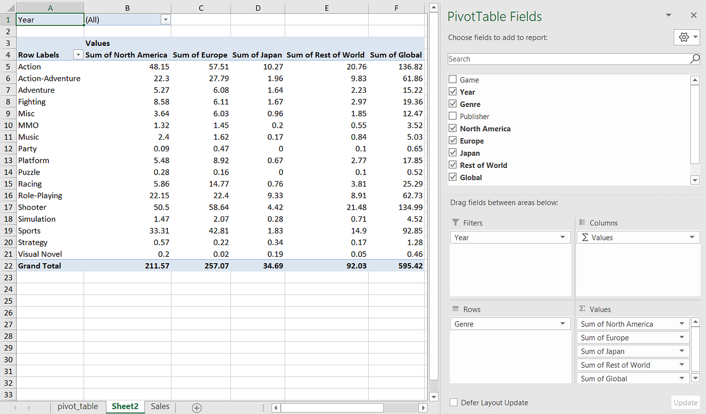Switch to the Sales sheet tab
Screen dimensions: 706x414
pyautogui.click(x=159, y=406)
